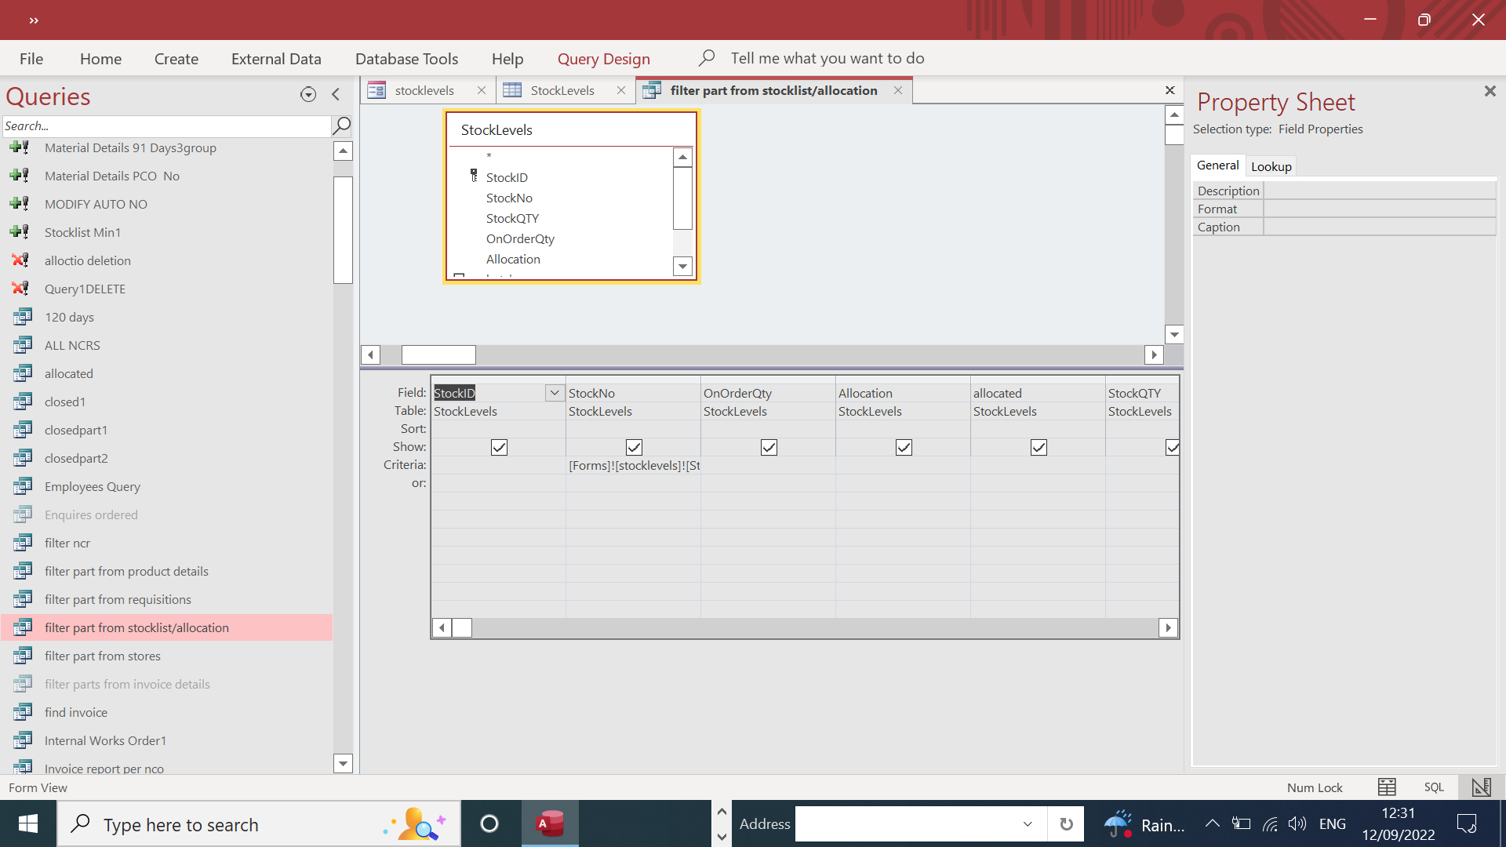Click the table pane horizontal scrollbar thumb

[438, 354]
